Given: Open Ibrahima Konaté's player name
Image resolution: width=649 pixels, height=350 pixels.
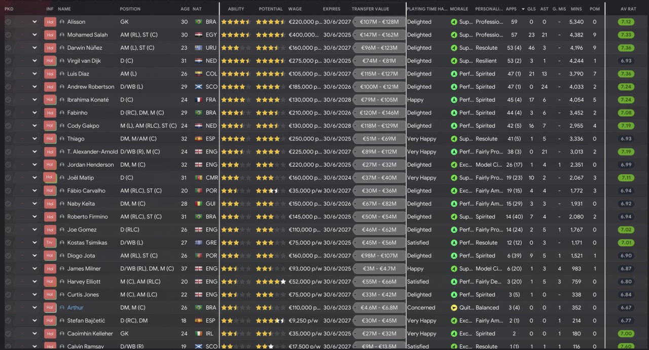Looking at the screenshot, I should 88,100.
